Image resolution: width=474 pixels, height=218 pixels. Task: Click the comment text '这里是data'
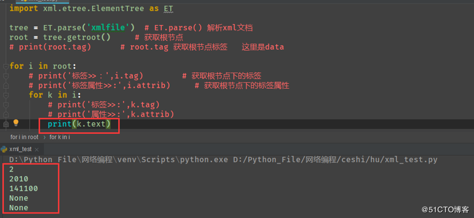coord(263,47)
